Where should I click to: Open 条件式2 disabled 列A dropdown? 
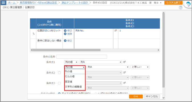tap(108, 78)
